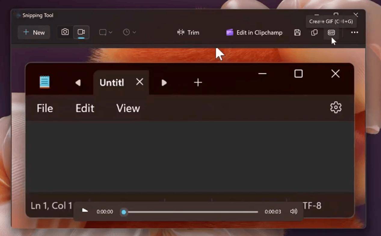
Task: Play the recorded video
Action: (85, 211)
